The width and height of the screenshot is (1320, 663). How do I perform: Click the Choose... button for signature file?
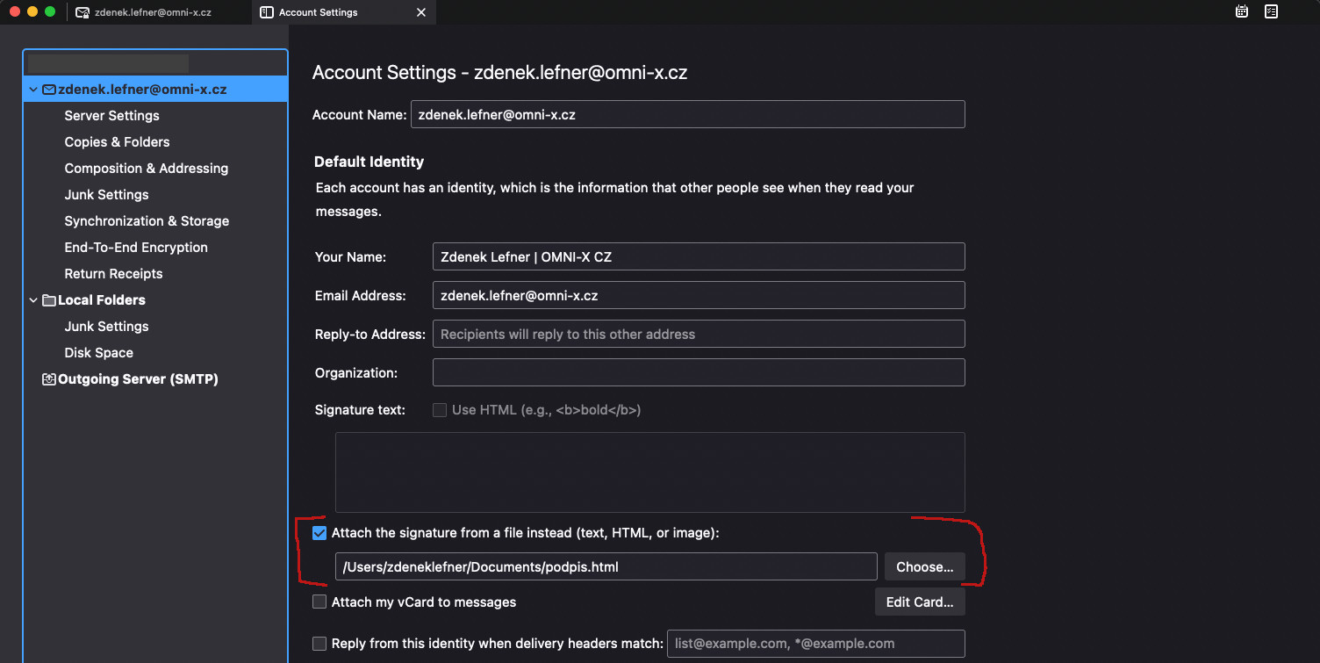point(924,567)
